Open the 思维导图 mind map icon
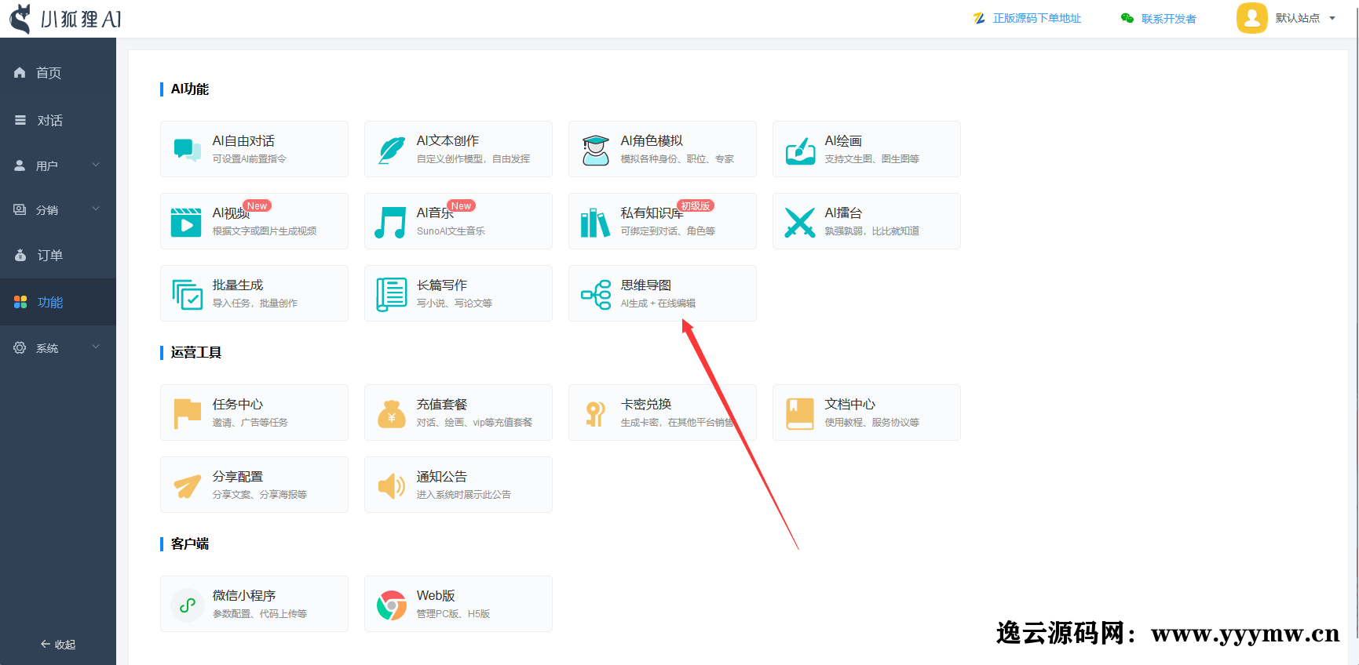The image size is (1359, 665). pyautogui.click(x=596, y=295)
